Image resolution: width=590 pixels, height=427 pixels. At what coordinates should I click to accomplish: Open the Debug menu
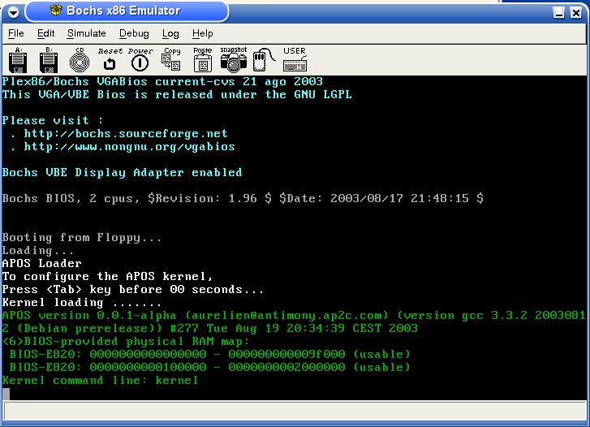[x=134, y=33]
